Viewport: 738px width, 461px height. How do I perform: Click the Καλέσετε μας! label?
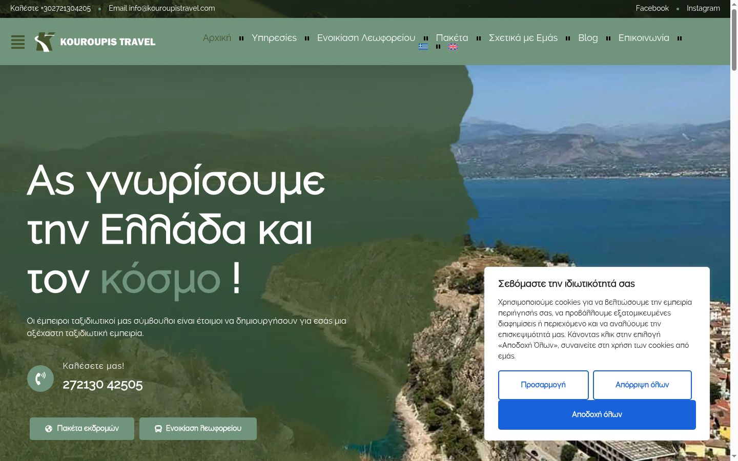pyautogui.click(x=93, y=366)
